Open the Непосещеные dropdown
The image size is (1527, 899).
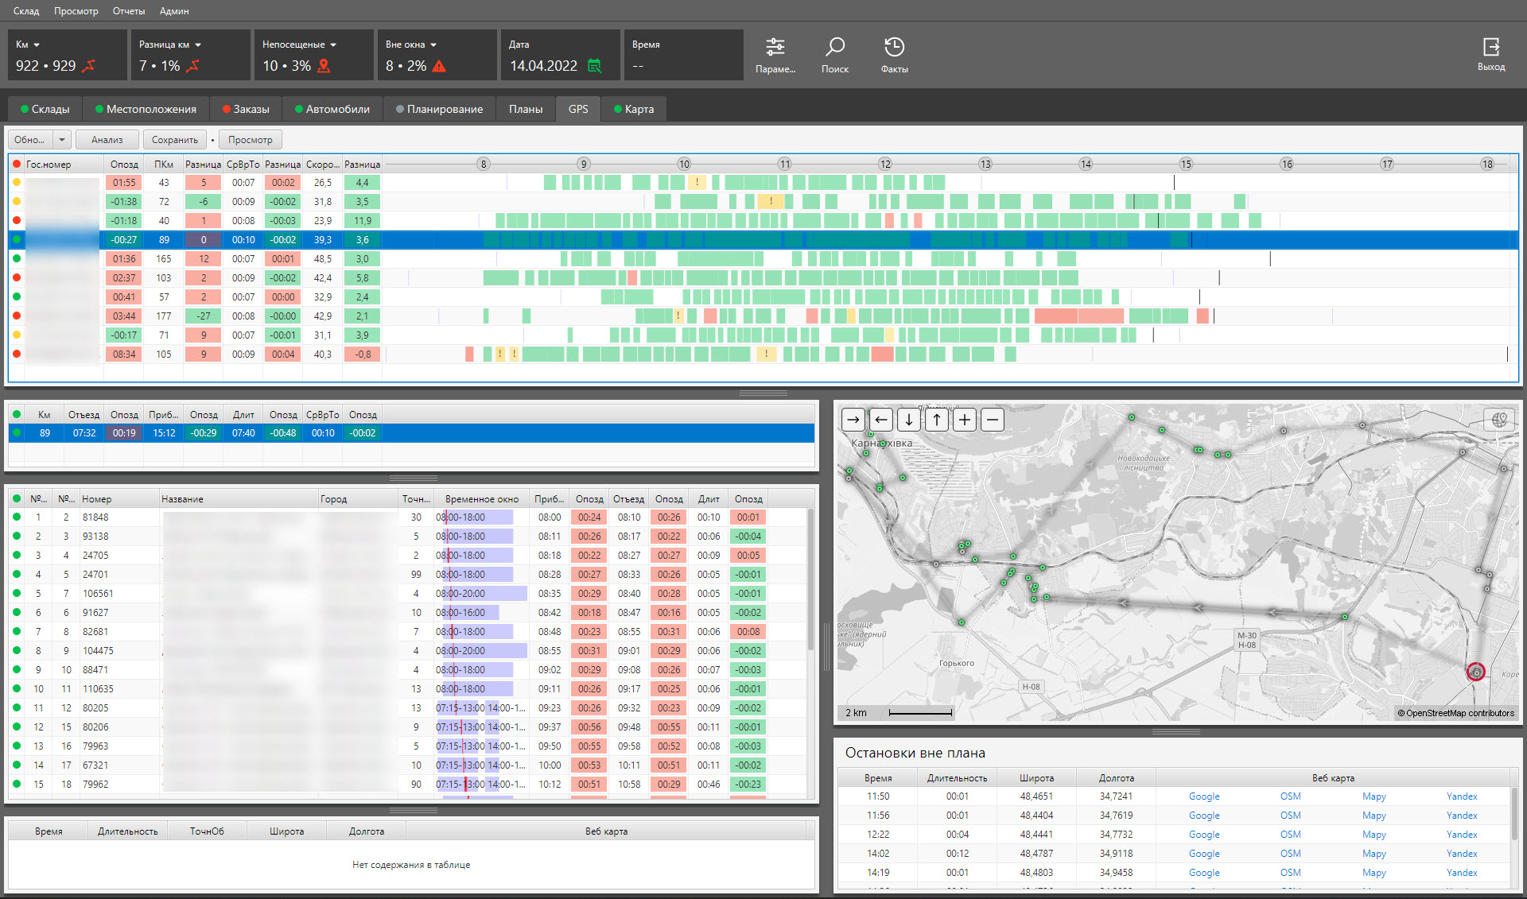pyautogui.click(x=333, y=45)
